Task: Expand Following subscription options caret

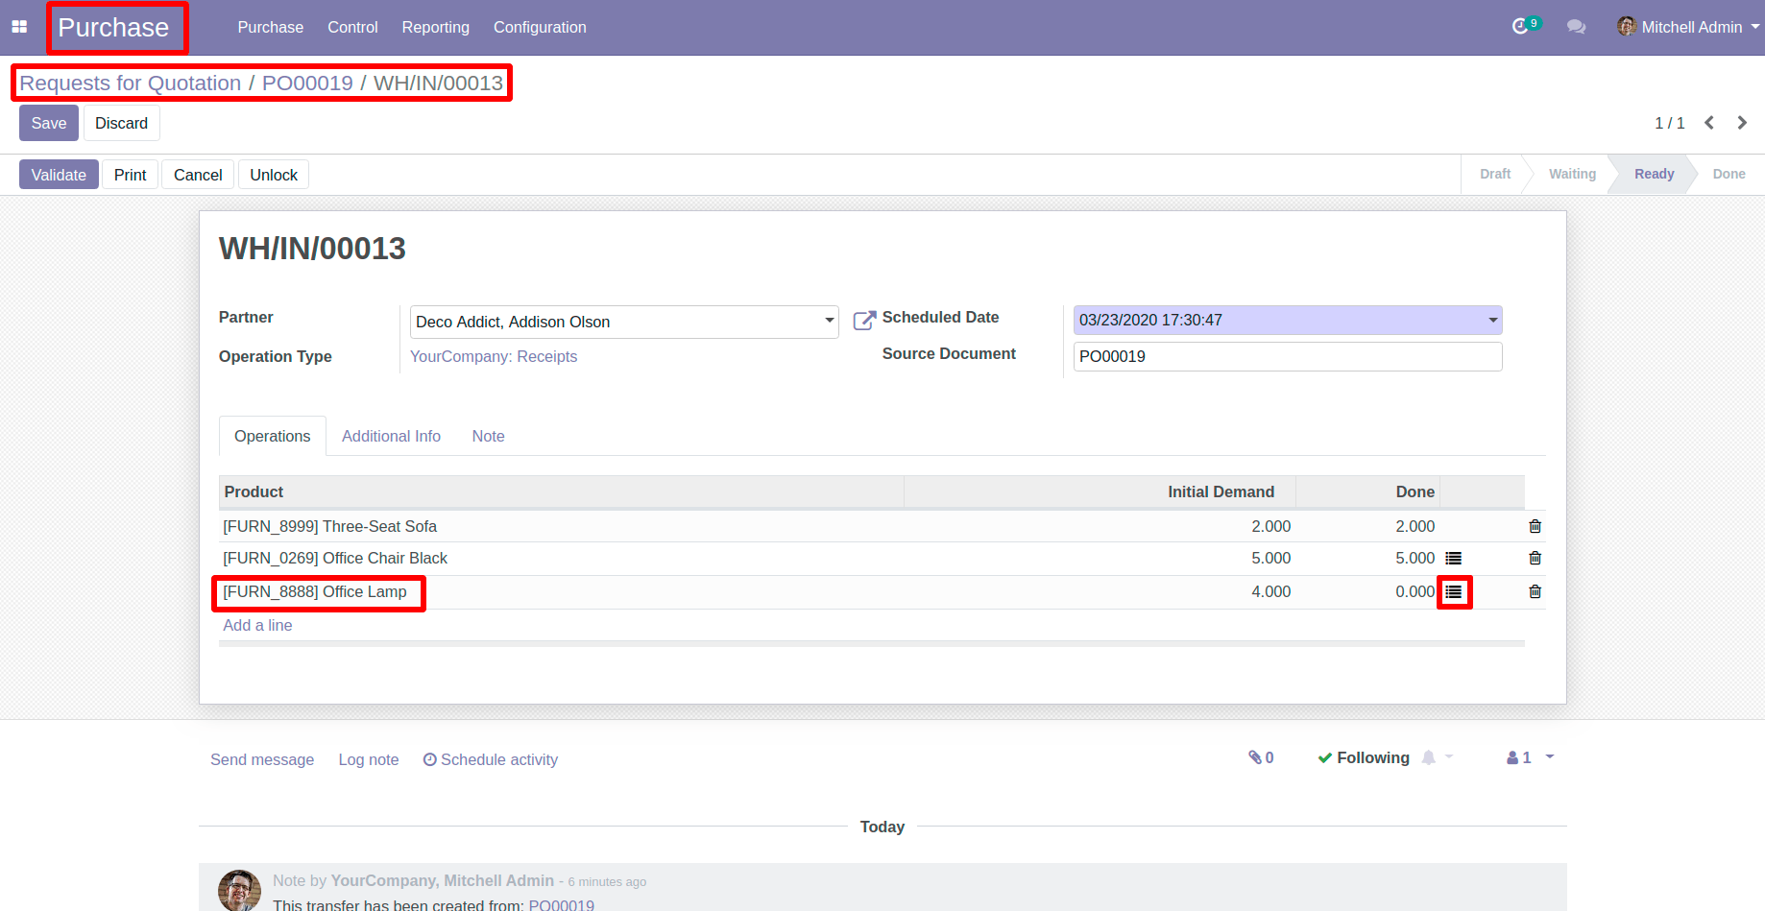Action: click(x=1449, y=756)
